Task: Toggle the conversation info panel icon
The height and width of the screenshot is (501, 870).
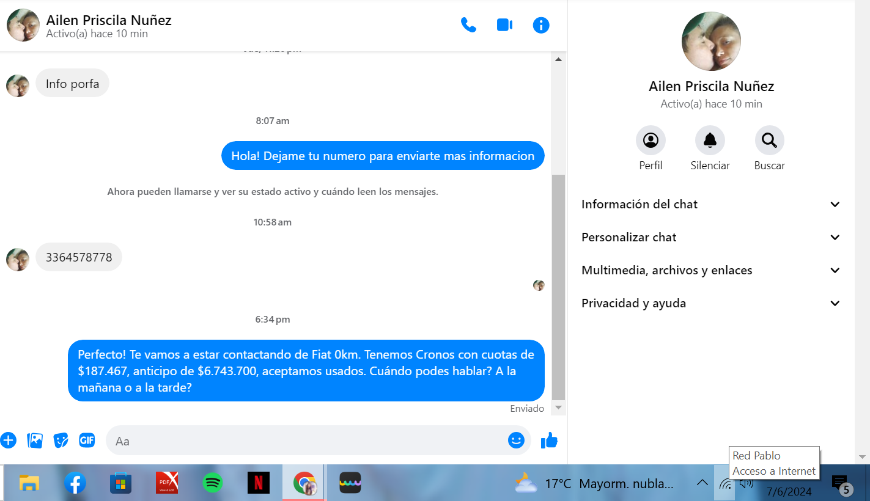Action: 541,25
